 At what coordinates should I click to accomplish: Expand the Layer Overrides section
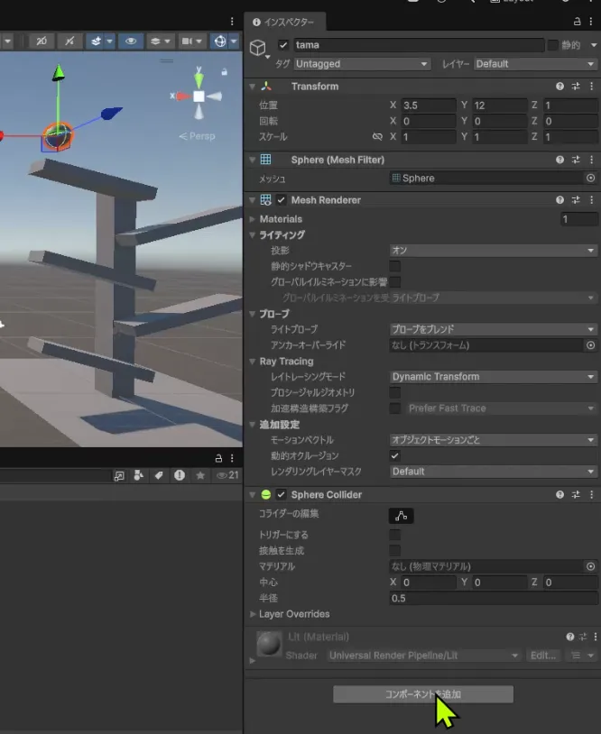click(x=252, y=614)
